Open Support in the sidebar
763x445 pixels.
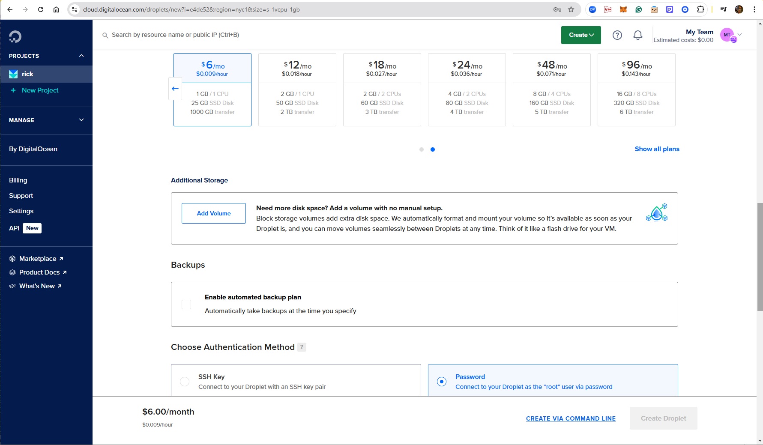coord(21,196)
